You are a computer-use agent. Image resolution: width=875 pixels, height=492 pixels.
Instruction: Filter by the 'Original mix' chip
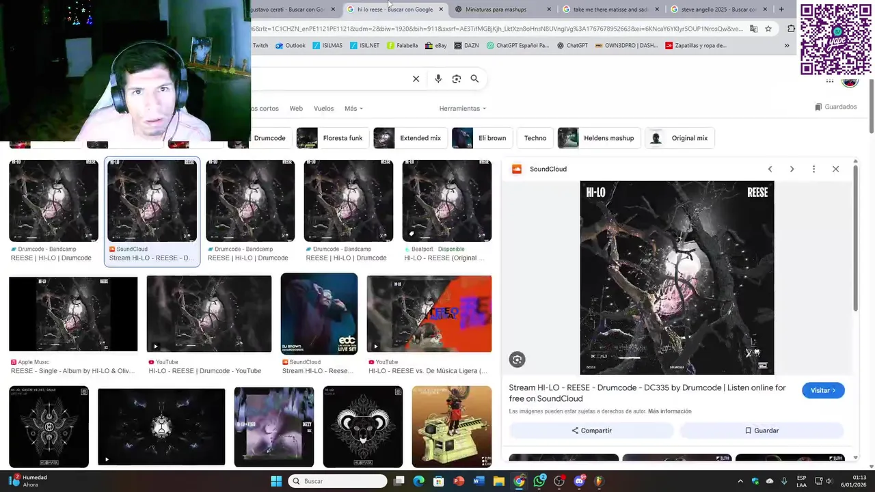(x=679, y=138)
